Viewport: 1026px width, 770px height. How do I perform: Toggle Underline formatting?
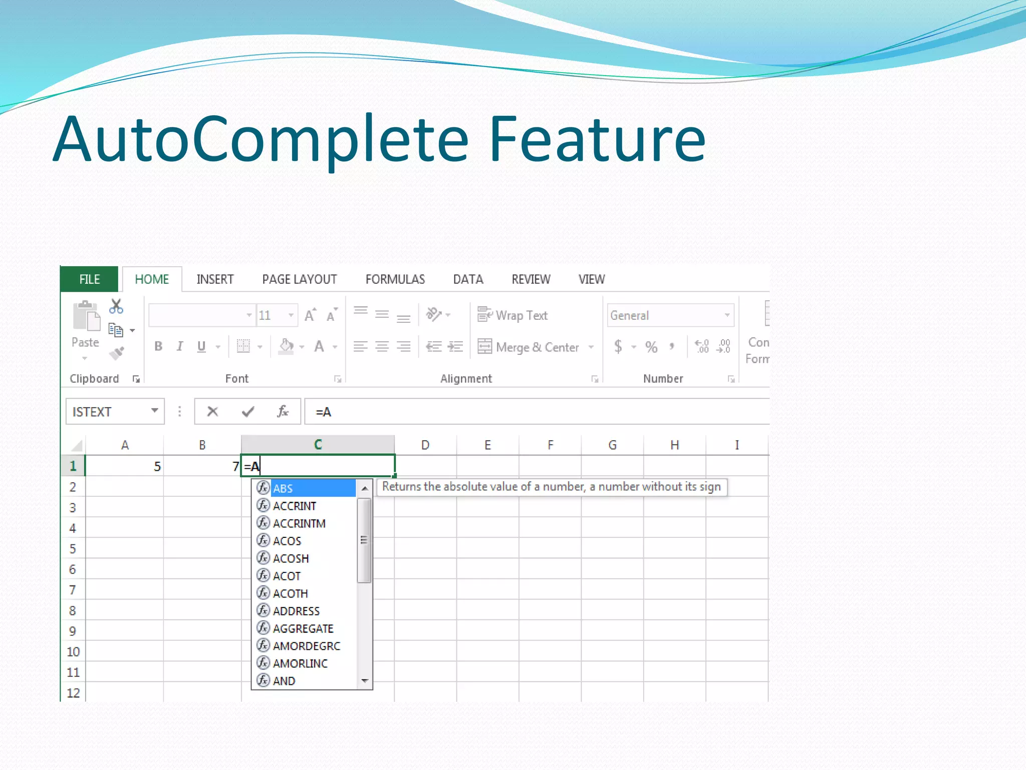coord(201,346)
